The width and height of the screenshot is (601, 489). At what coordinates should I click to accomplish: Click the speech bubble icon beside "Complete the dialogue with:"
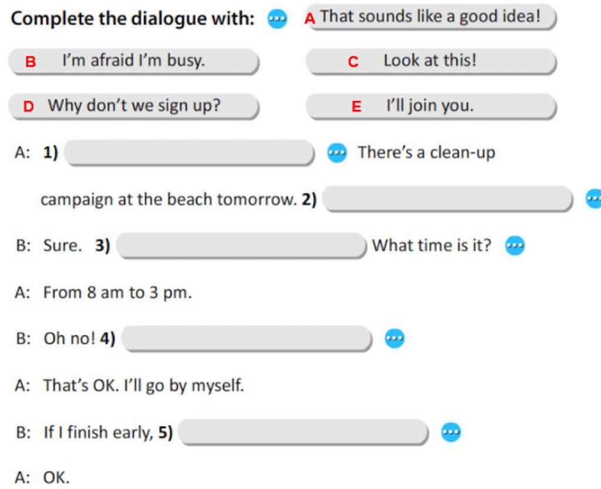pyautogui.click(x=277, y=18)
